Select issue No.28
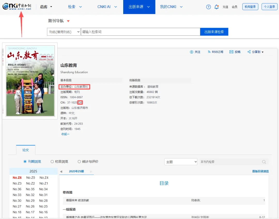Image resolution: width=279 pixels, height=219 pixels. [x=43, y=201]
